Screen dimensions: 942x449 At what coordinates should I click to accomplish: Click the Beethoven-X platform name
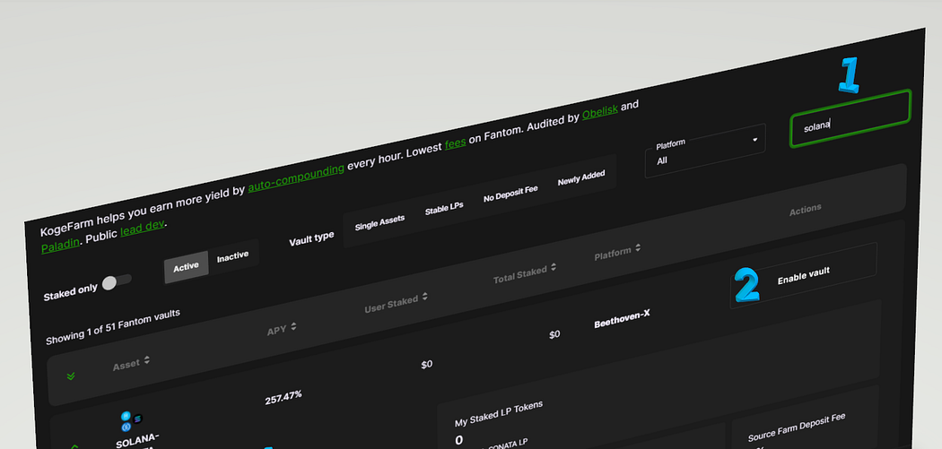[622, 319]
